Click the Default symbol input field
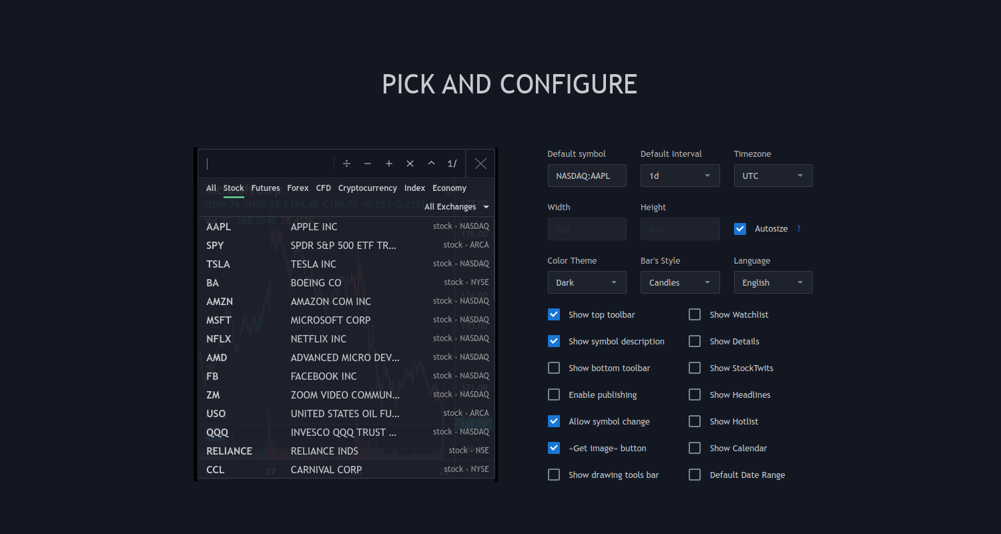1001x534 pixels. [587, 175]
